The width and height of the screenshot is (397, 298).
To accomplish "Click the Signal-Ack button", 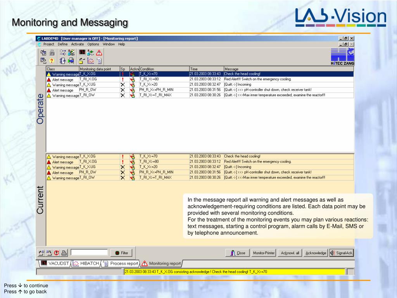I will pyautogui.click(x=342, y=253).
